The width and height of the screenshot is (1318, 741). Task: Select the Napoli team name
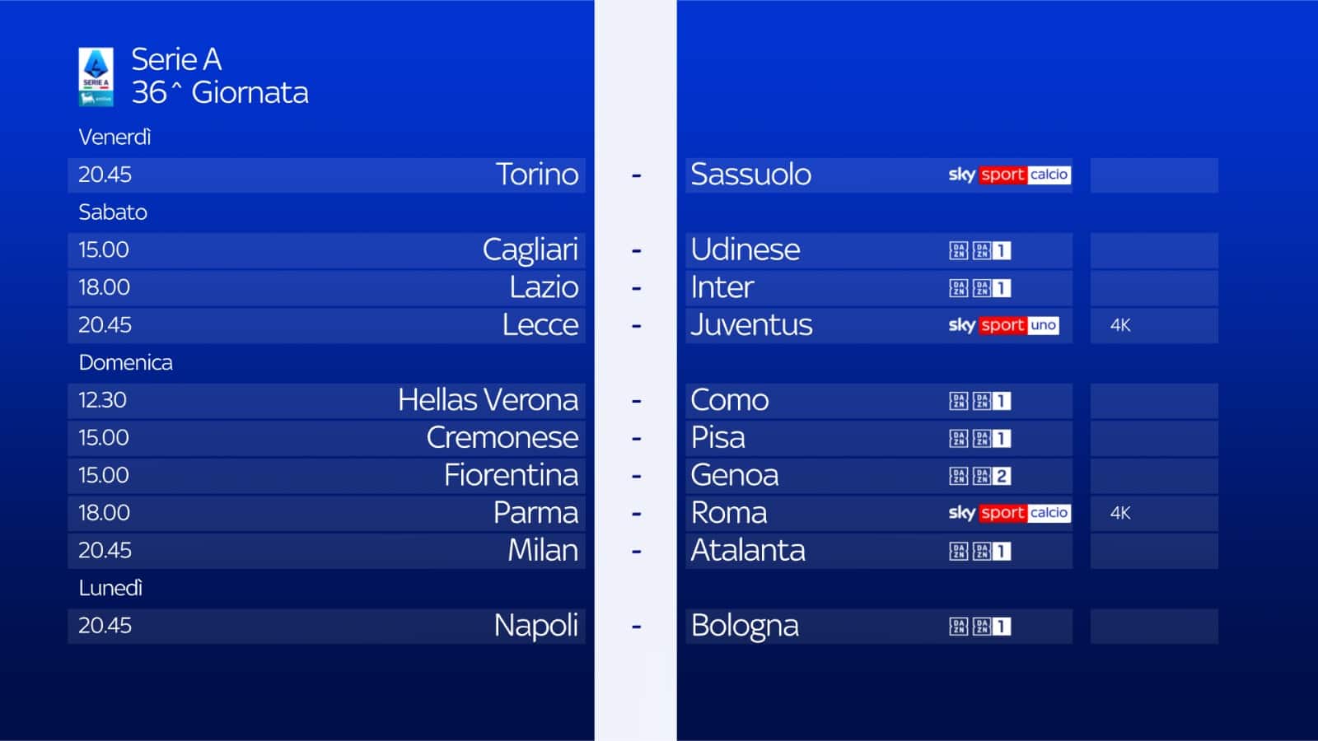coord(535,626)
